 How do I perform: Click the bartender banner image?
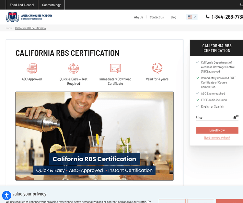coord(94,136)
